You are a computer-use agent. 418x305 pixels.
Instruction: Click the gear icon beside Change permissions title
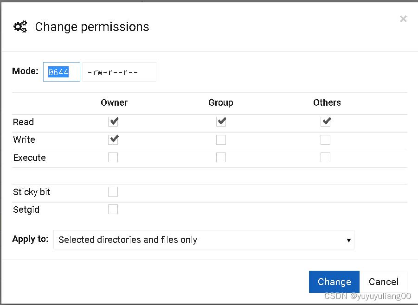(x=20, y=27)
